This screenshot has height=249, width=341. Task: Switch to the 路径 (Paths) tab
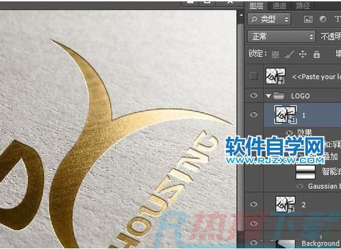tap(303, 5)
